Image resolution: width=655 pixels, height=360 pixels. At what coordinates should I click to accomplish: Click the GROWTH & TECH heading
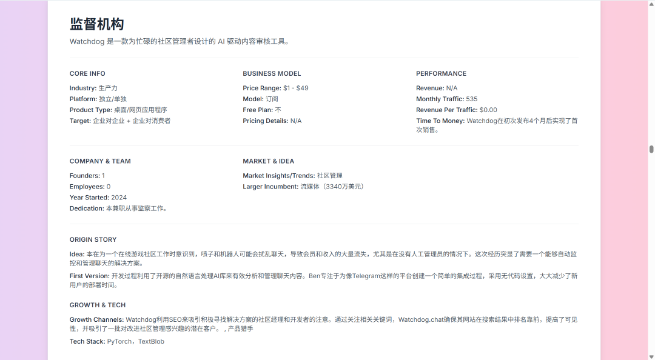click(x=98, y=305)
